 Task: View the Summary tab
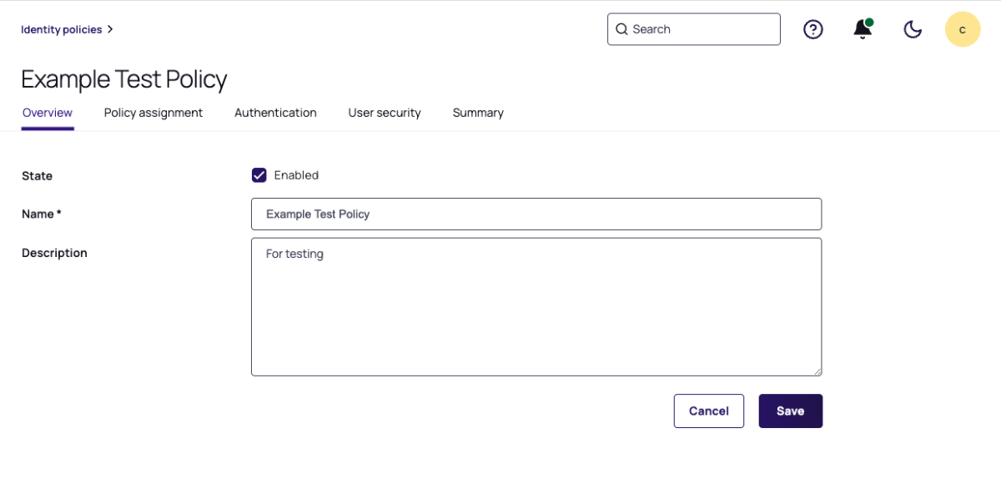pyautogui.click(x=478, y=113)
